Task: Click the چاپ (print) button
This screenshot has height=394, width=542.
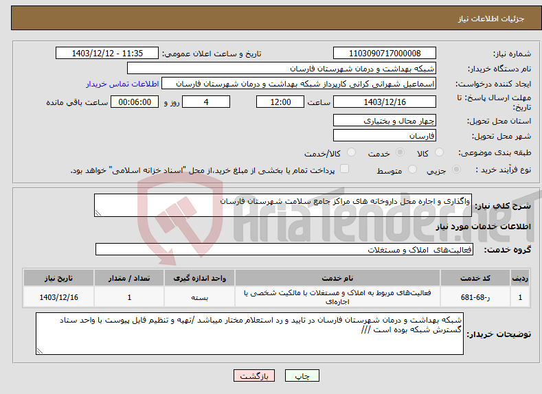Action: [302, 375]
